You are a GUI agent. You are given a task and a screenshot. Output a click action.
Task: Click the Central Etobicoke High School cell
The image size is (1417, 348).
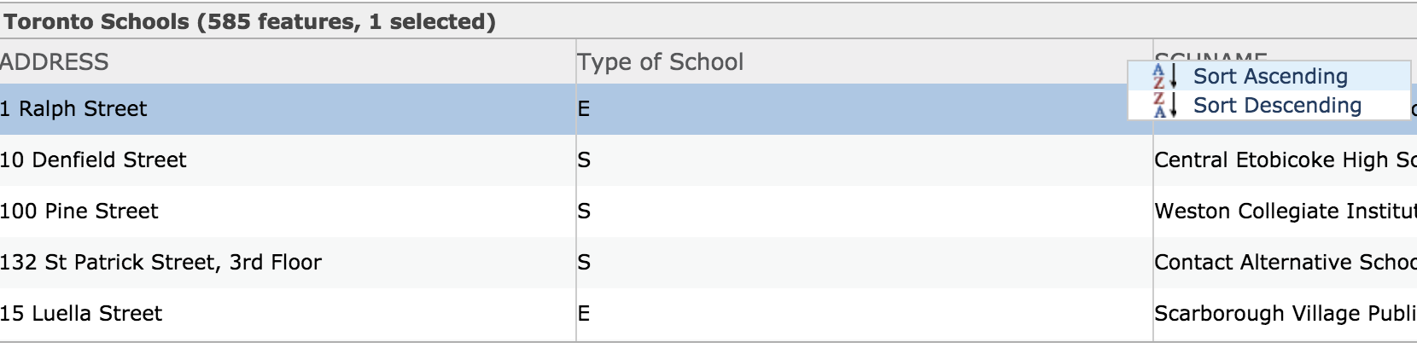pyautogui.click(x=1285, y=159)
